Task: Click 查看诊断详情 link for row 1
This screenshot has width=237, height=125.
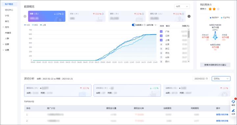Action: (222, 115)
